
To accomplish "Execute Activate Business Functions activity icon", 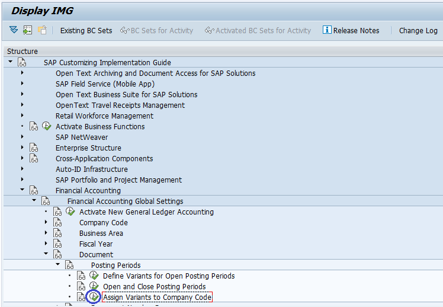I will [47, 126].
